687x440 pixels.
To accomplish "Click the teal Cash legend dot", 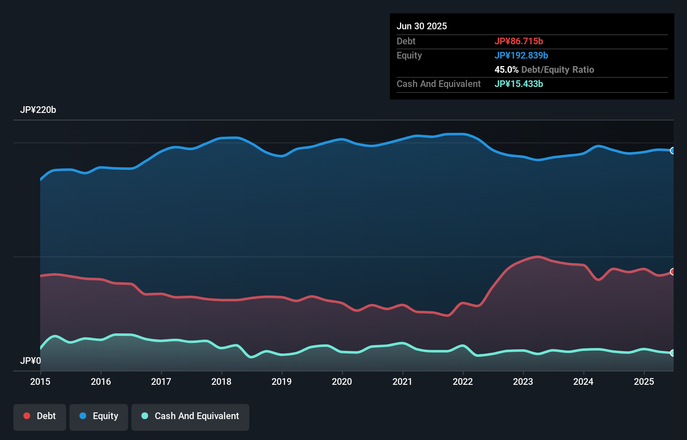I will click(145, 416).
